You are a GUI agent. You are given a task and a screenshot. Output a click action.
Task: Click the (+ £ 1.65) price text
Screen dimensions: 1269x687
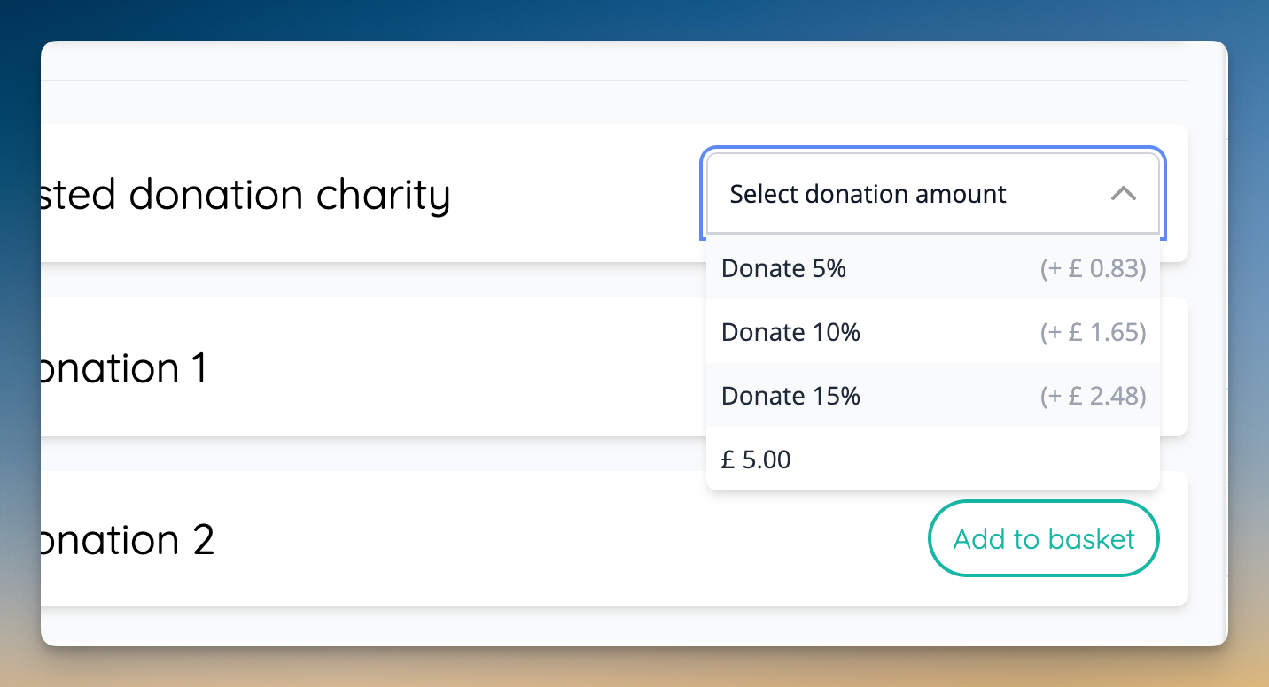click(1093, 332)
